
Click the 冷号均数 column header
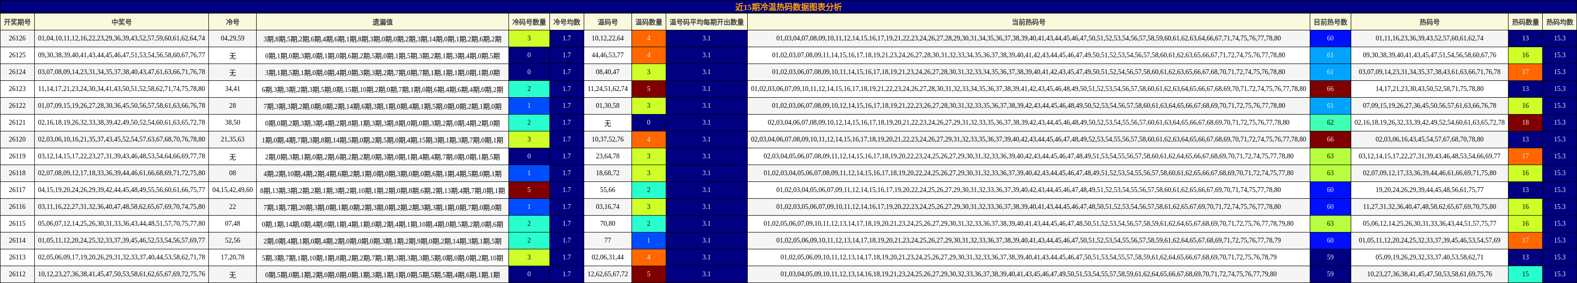[x=566, y=22]
